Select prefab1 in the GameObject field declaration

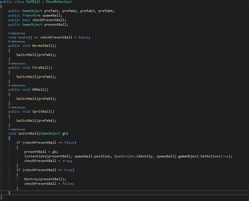point(51,11)
